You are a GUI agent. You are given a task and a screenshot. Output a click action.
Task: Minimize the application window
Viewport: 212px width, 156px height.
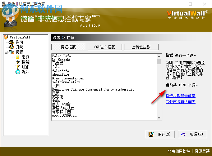tap(176, 4)
